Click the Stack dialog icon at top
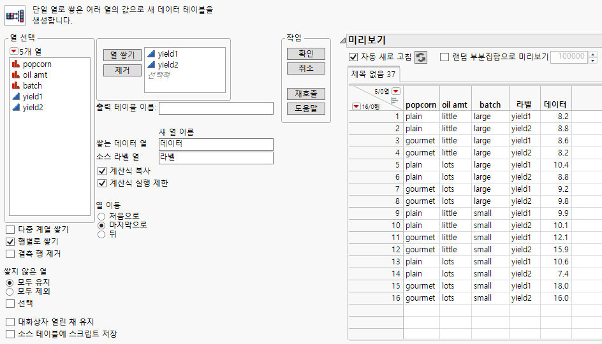The width and height of the screenshot is (602, 344). (x=15, y=16)
